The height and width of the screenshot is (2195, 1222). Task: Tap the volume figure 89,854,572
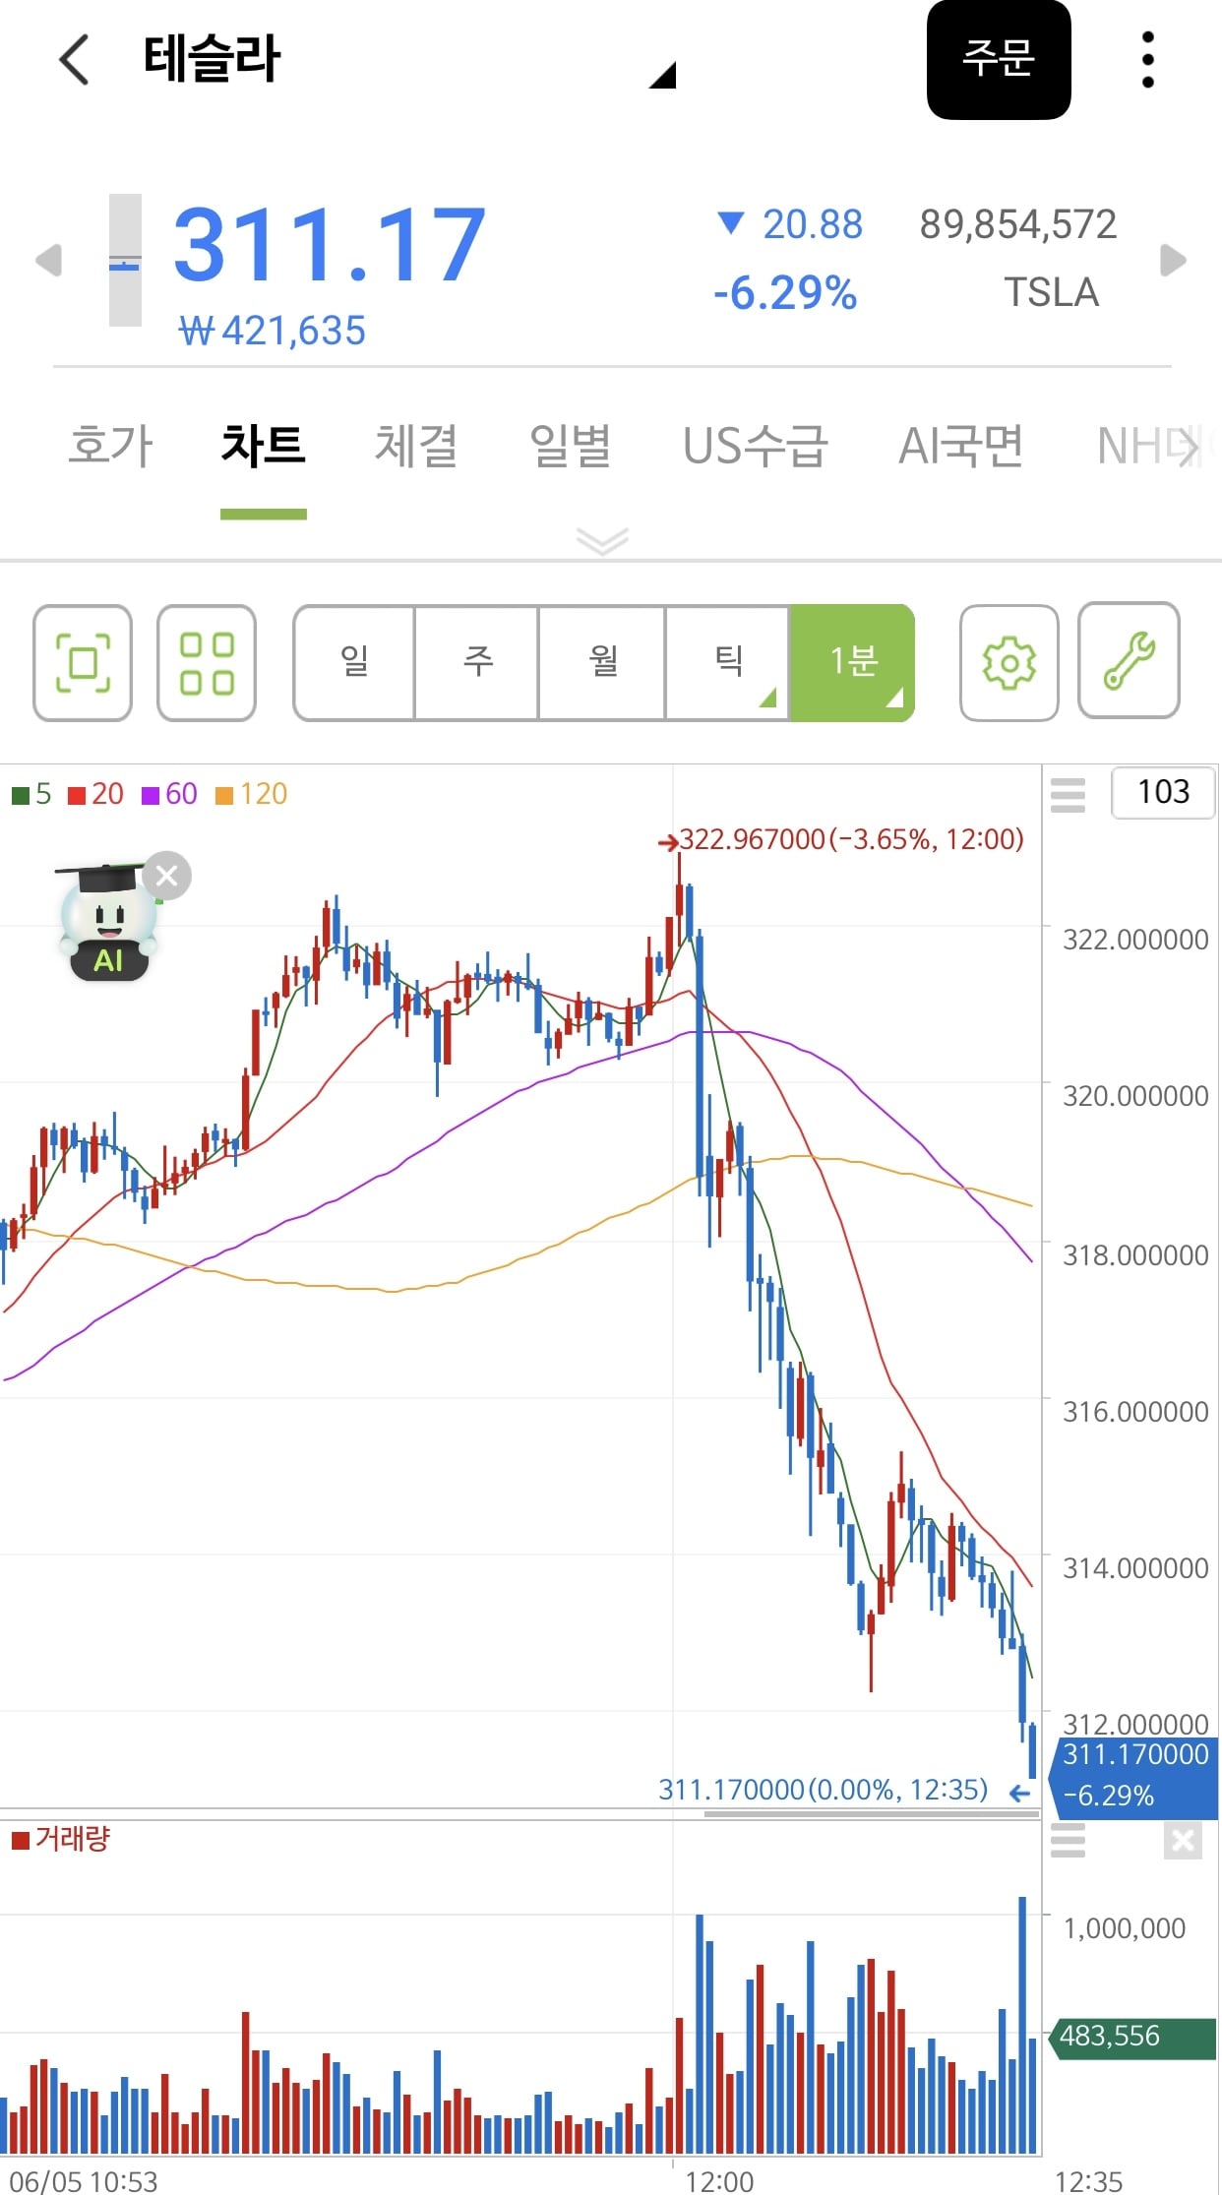(x=1018, y=225)
